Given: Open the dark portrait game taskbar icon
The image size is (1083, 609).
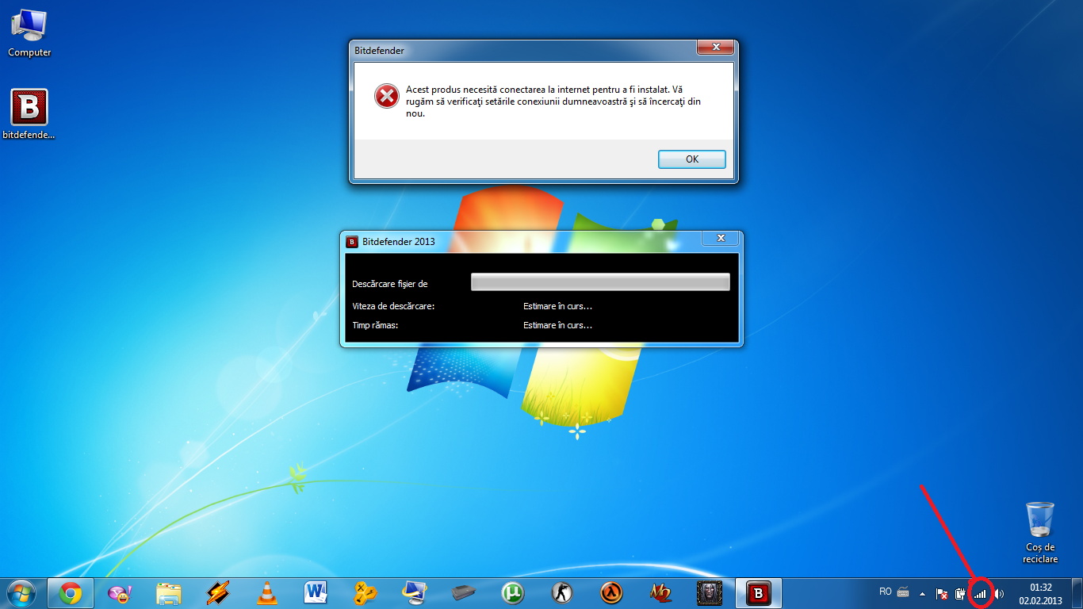Looking at the screenshot, I should [x=710, y=593].
